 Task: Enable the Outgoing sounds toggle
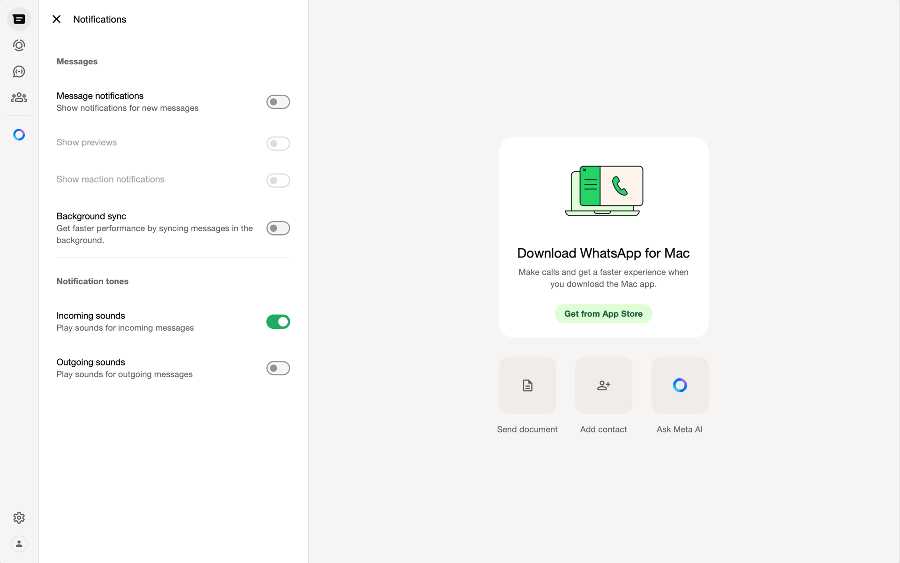pyautogui.click(x=278, y=368)
